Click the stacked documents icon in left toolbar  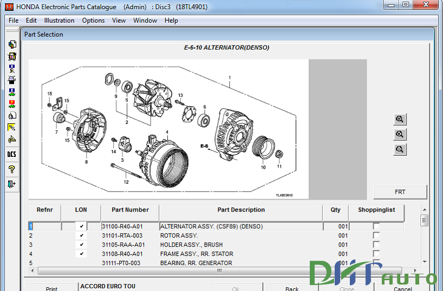coord(12,44)
